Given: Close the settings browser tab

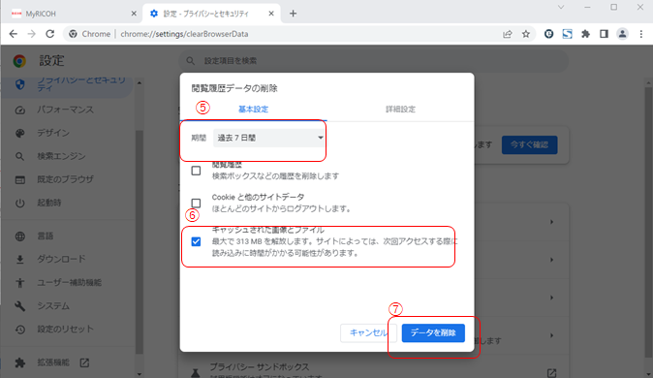Looking at the screenshot, I should point(271,14).
